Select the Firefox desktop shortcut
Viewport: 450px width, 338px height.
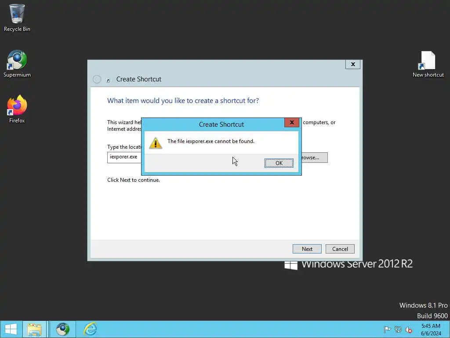pyautogui.click(x=17, y=110)
